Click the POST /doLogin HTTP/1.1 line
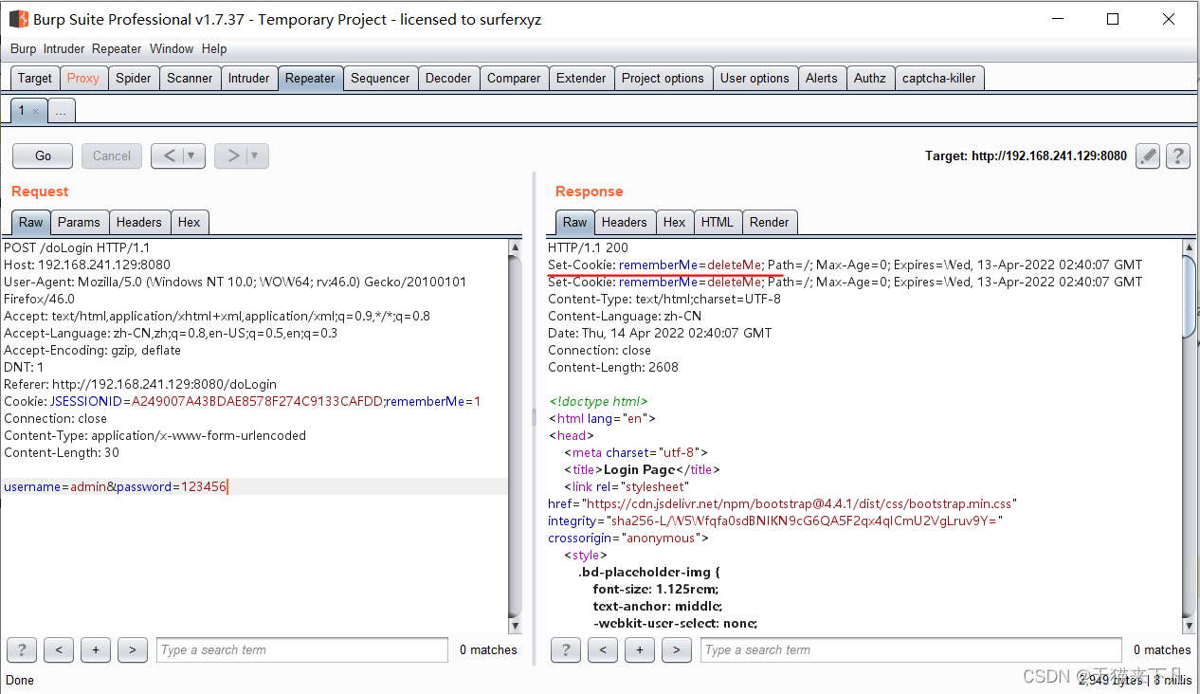Viewport: 1200px width, 694px height. [x=77, y=248]
